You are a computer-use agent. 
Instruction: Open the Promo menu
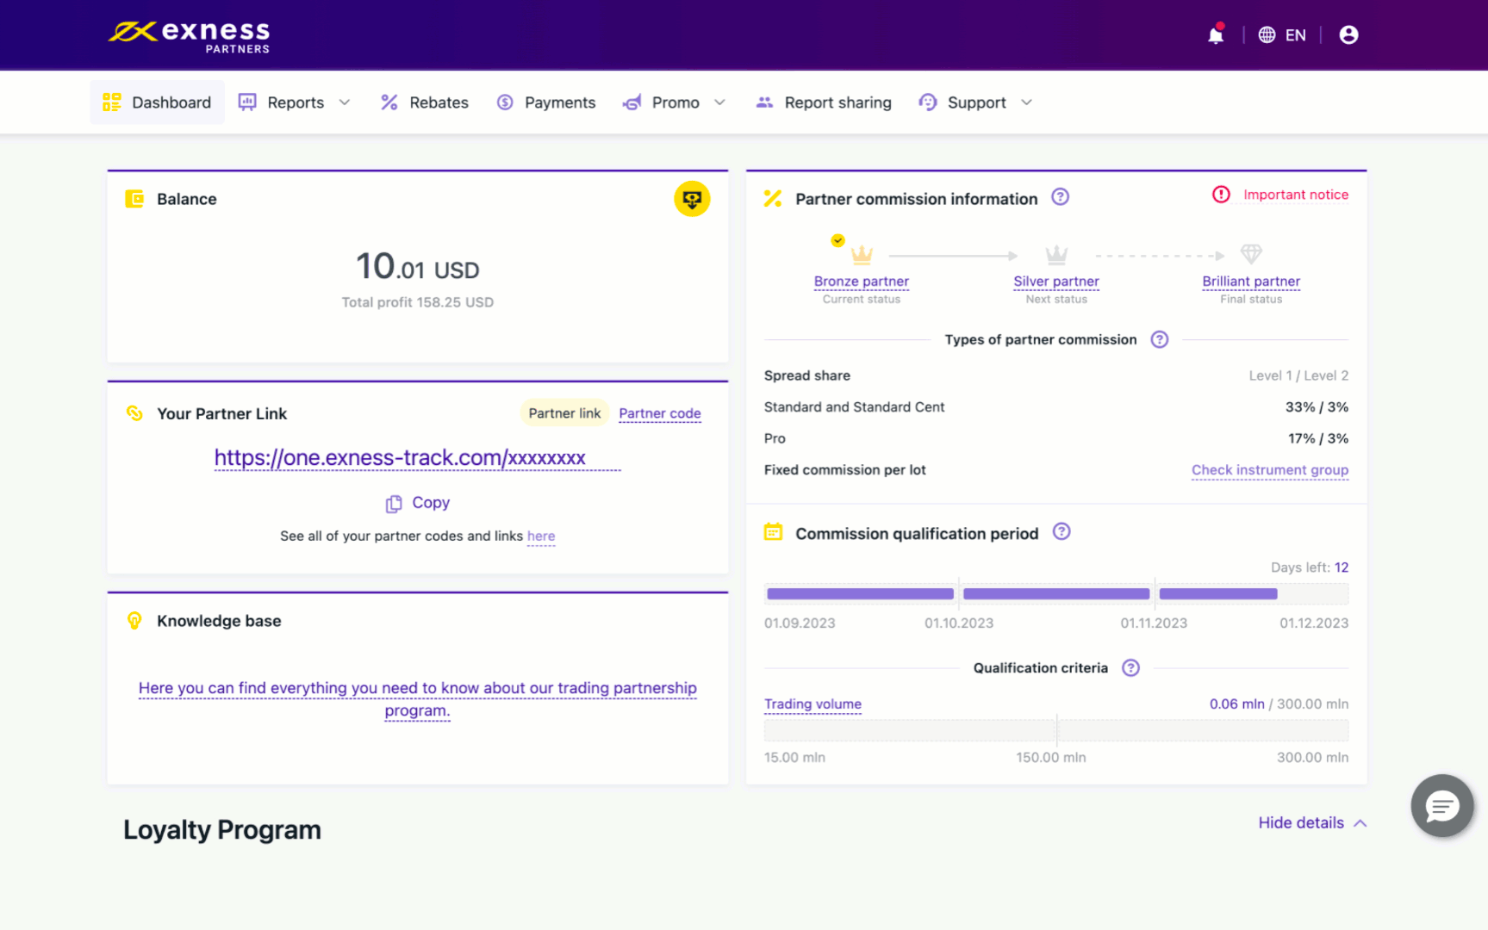[675, 102]
